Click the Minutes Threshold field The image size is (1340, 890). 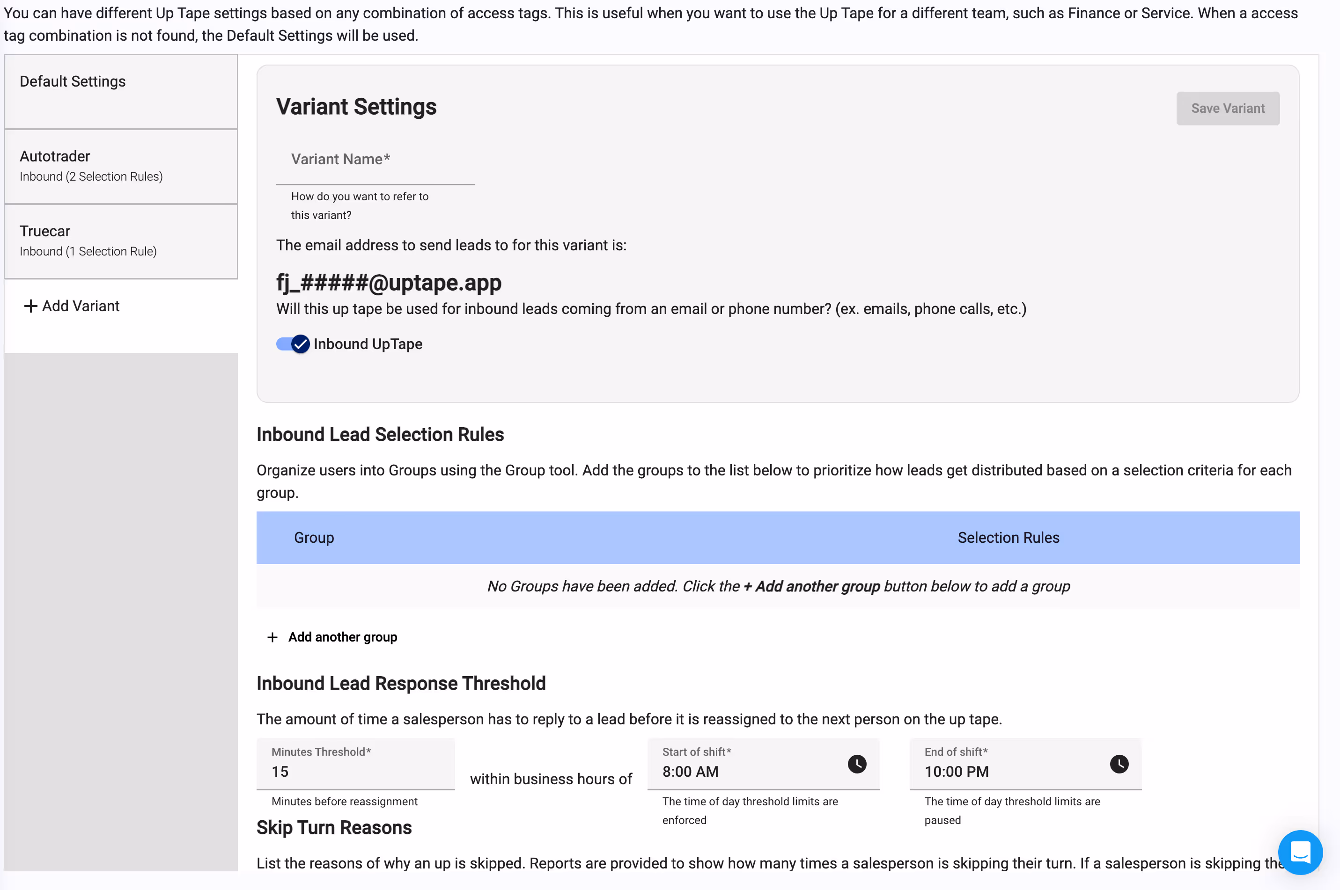pyautogui.click(x=355, y=771)
